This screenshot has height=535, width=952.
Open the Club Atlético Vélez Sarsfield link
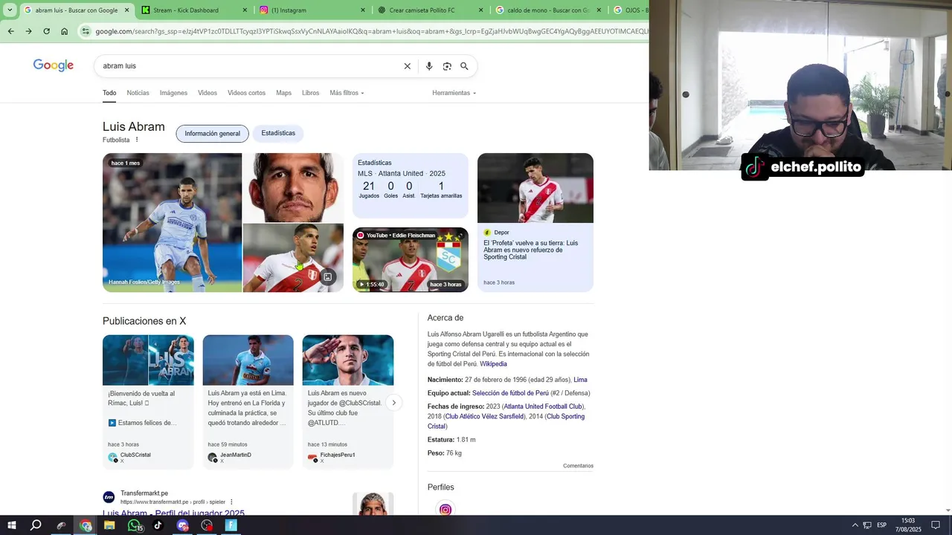click(484, 417)
